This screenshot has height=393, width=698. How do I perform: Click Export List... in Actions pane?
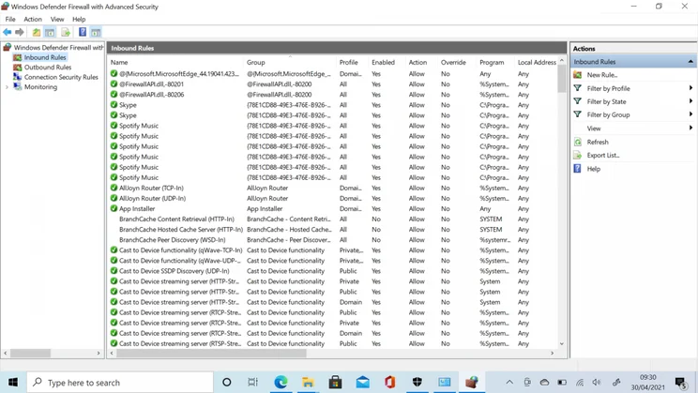point(602,156)
